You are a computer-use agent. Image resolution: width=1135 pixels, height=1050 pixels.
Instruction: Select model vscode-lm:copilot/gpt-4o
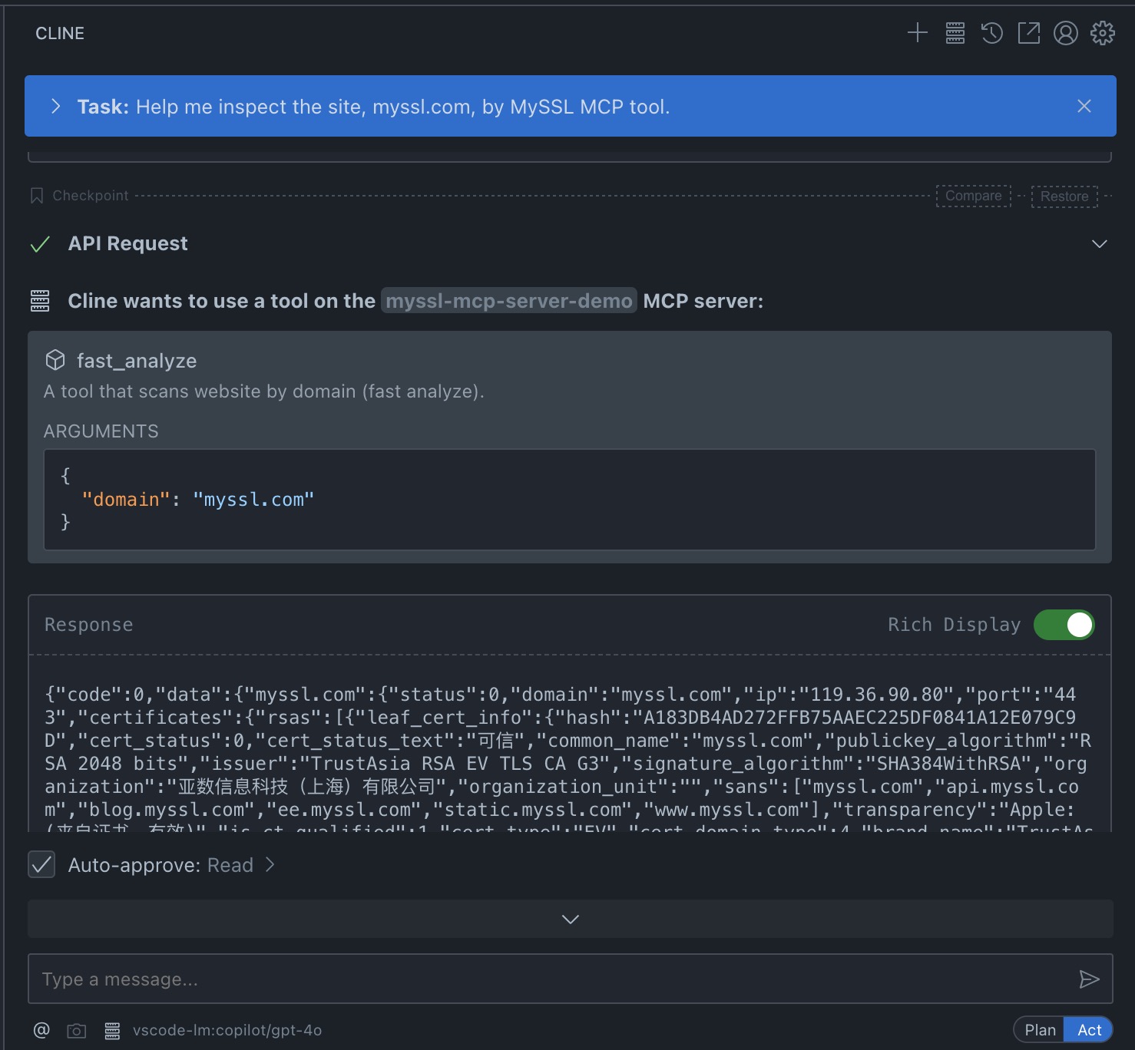tap(227, 1030)
